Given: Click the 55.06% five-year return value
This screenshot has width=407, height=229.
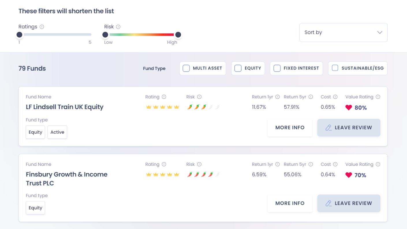Looking at the screenshot, I should coord(292,175).
